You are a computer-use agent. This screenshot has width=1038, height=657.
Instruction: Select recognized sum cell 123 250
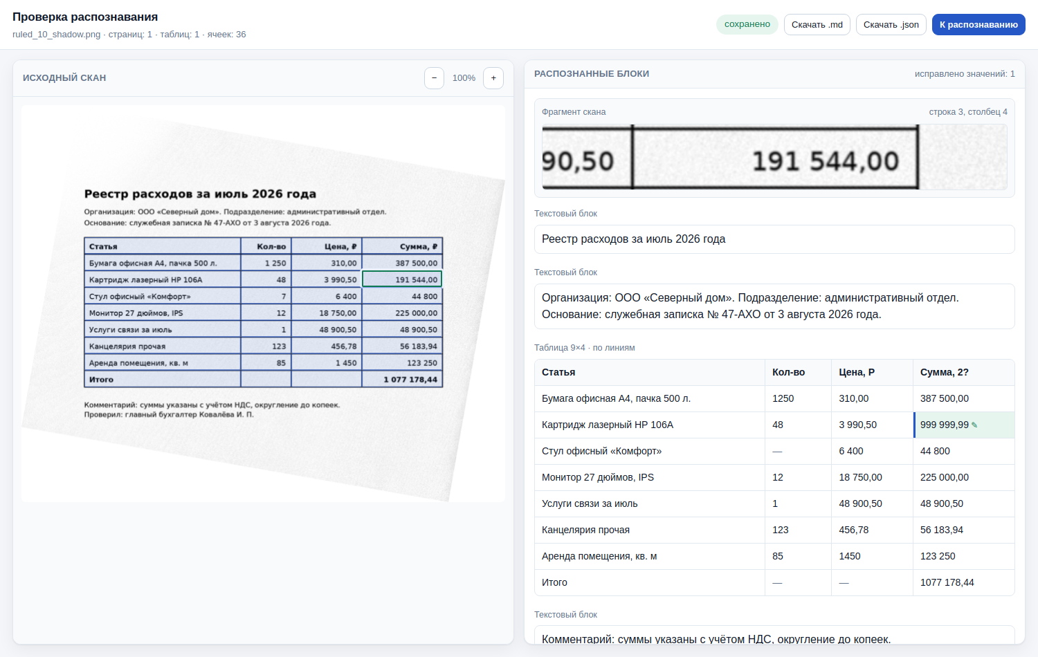click(964, 557)
